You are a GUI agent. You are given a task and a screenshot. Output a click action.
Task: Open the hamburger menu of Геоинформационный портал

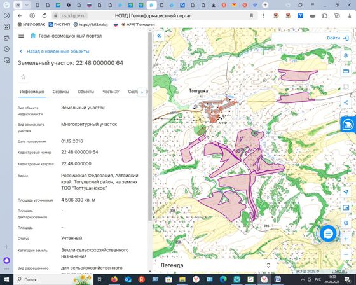pyautogui.click(x=21, y=36)
